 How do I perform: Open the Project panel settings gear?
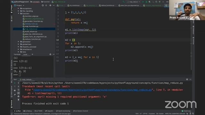tap(50, 5)
